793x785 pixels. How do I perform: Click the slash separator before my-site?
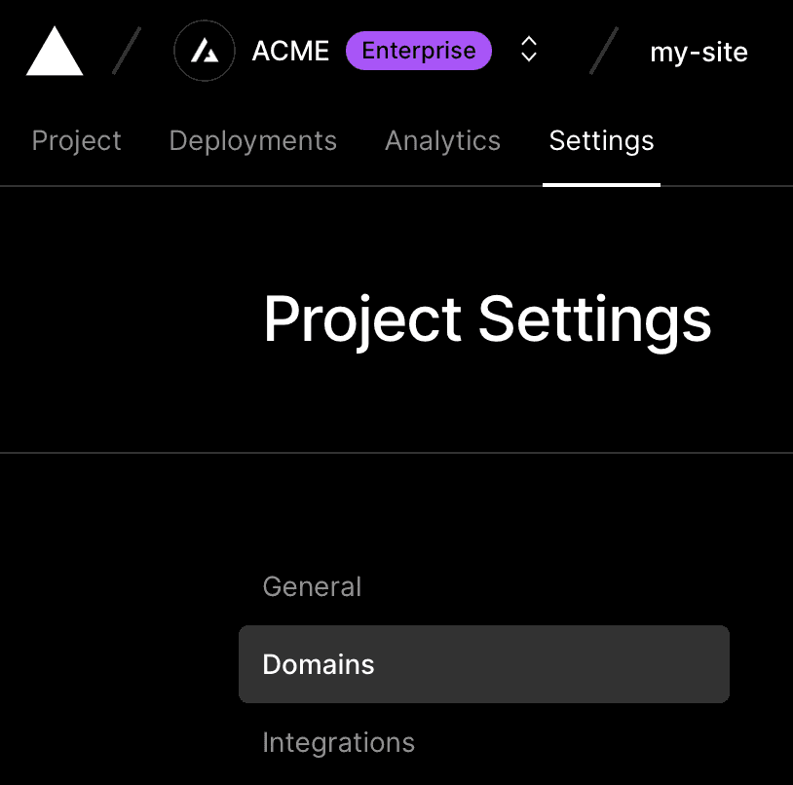coord(604,51)
